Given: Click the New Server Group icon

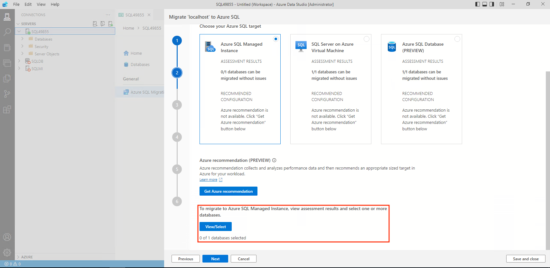Looking at the screenshot, I should (x=103, y=24).
